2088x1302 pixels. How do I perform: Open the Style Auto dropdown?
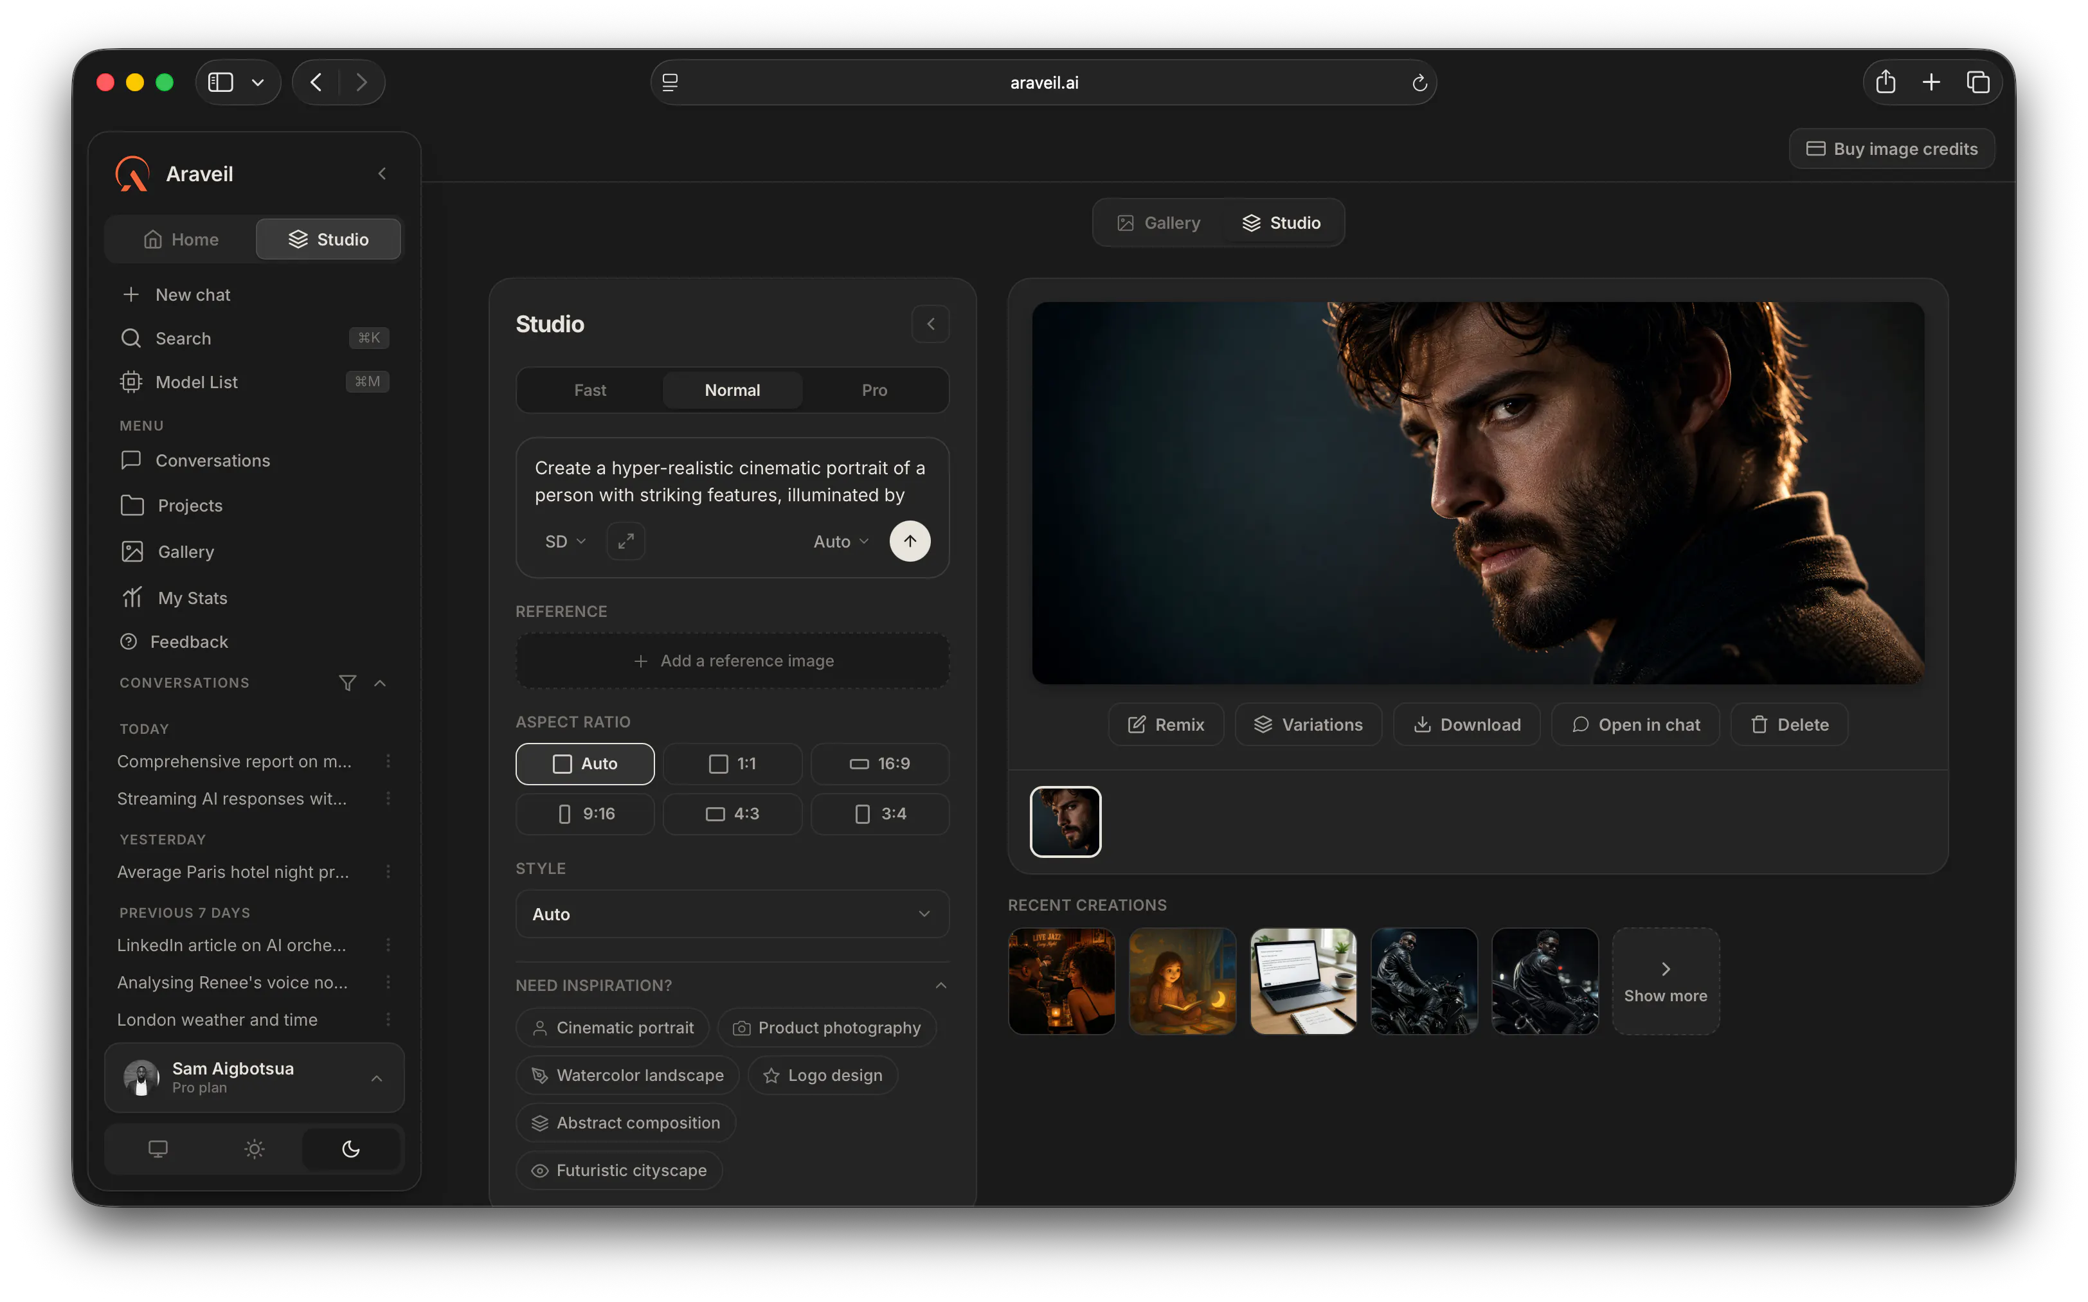tap(732, 914)
